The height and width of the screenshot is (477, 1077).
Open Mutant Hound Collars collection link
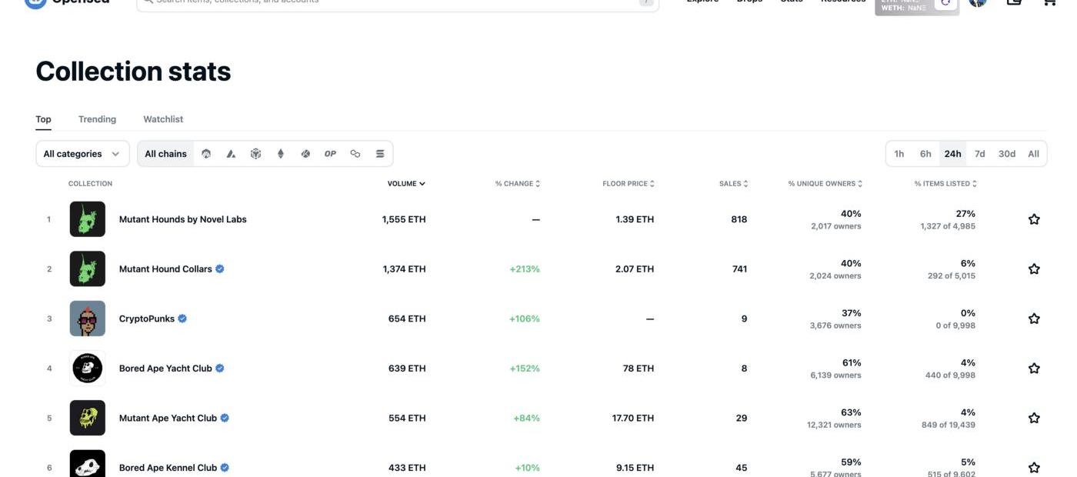pyautogui.click(x=165, y=269)
